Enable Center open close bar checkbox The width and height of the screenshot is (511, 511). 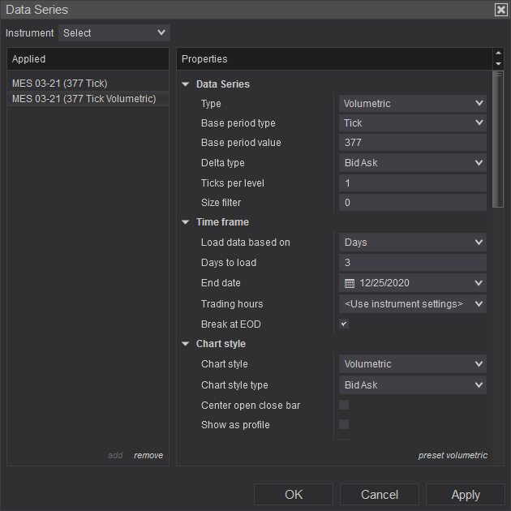click(x=344, y=405)
